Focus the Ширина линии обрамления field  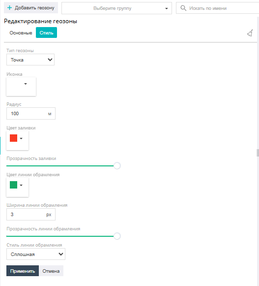coord(31,215)
